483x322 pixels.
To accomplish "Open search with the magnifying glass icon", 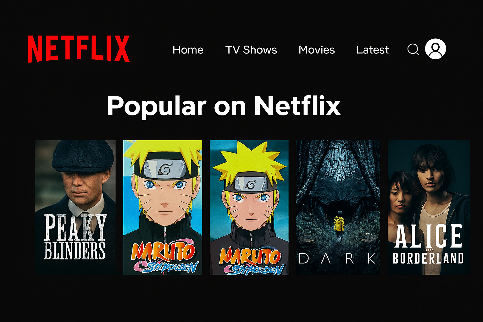I will point(413,50).
